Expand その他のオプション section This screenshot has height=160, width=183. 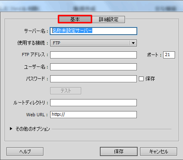(11, 129)
